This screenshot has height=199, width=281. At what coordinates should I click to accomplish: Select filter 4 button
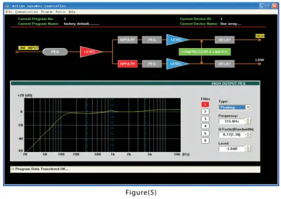[205, 126]
